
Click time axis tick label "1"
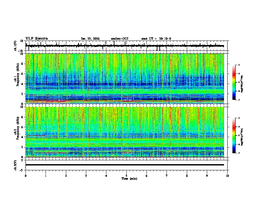(x=46, y=176)
